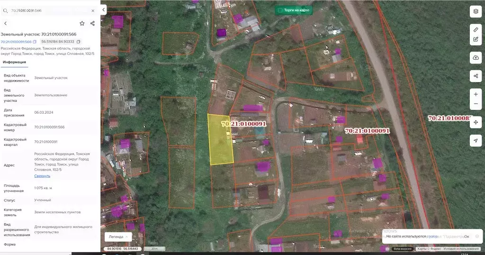Select the ruler measurement tool

pos(476,29)
